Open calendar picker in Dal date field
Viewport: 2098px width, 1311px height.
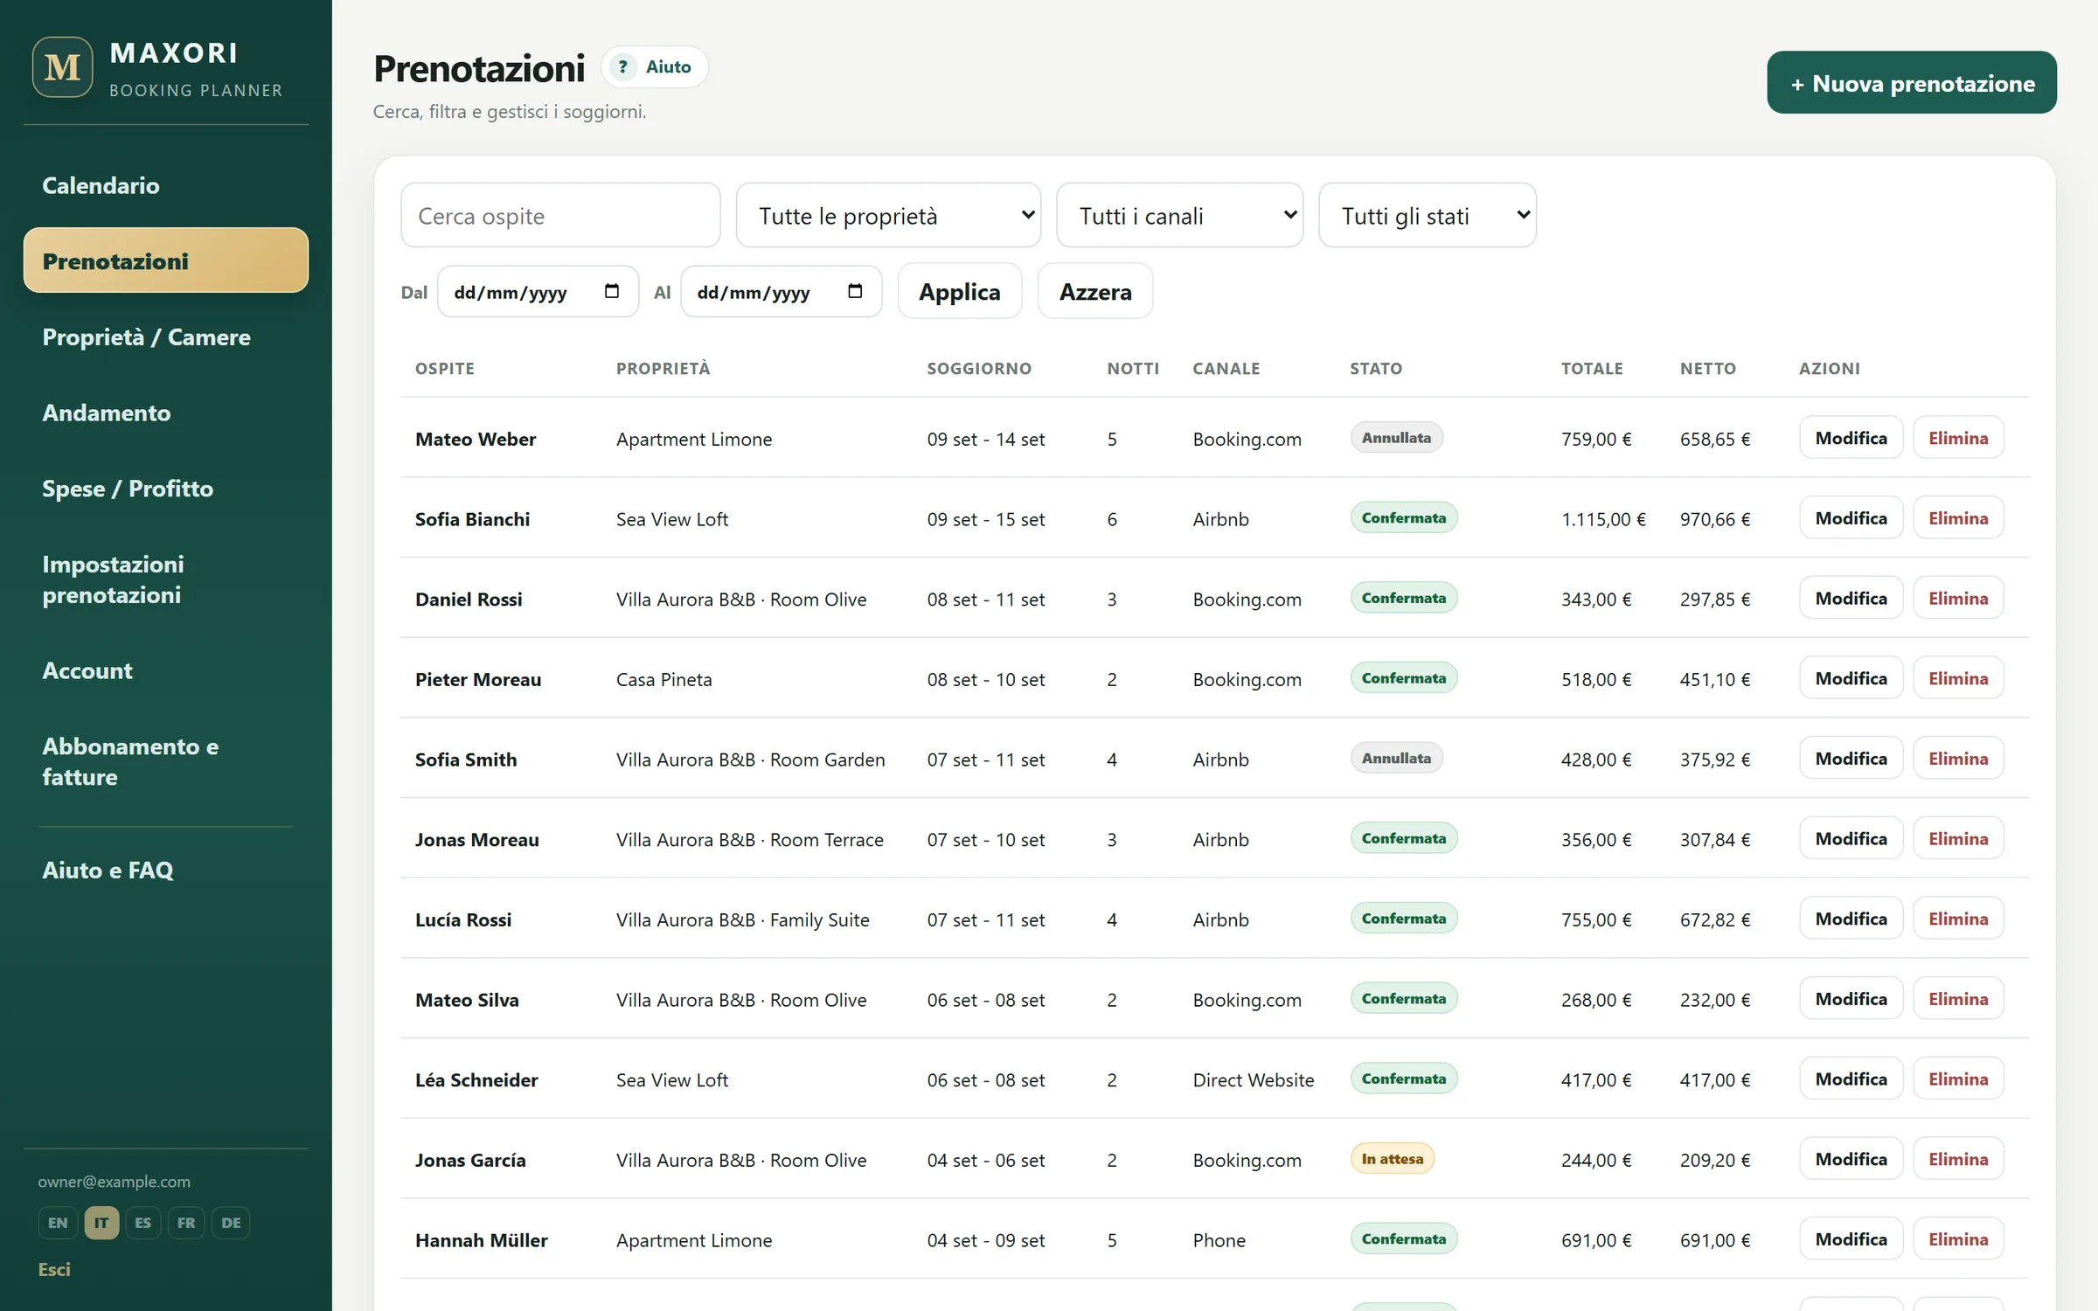pyautogui.click(x=612, y=291)
